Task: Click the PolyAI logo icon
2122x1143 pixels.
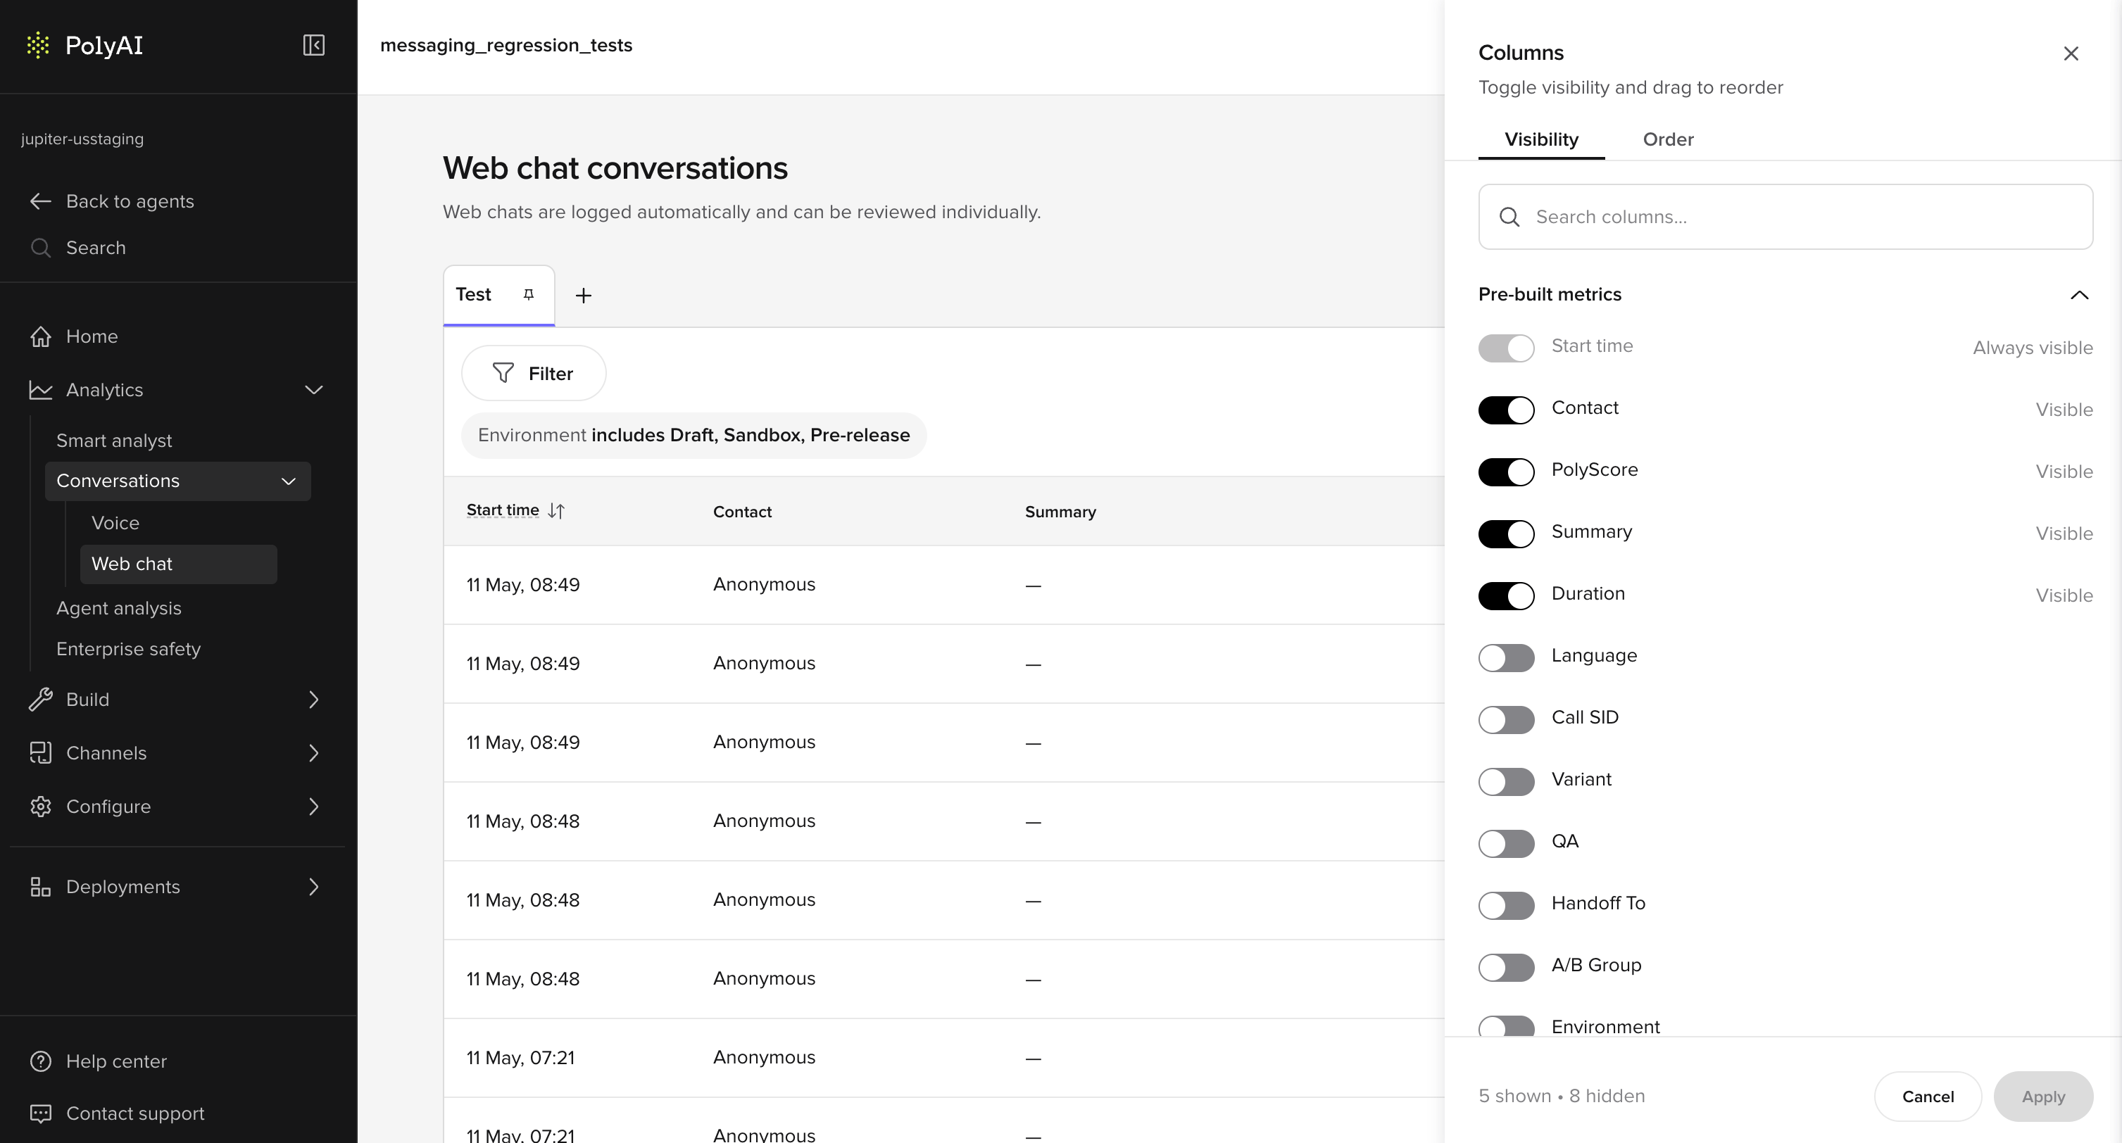Action: click(38, 45)
